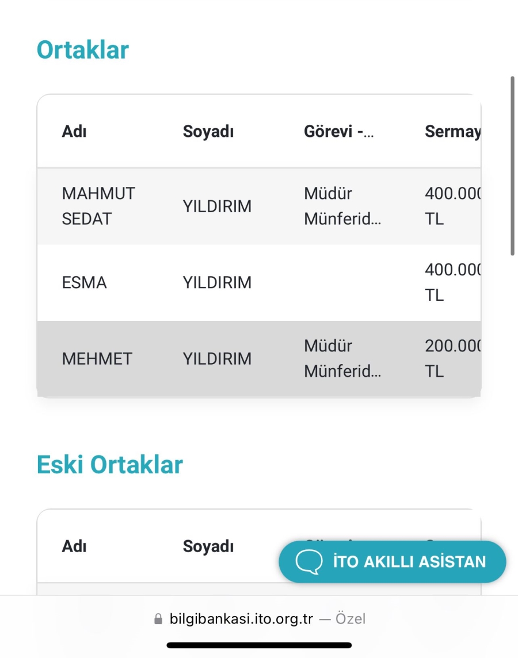
Task: Click the Görevi column header
Action: point(339,131)
